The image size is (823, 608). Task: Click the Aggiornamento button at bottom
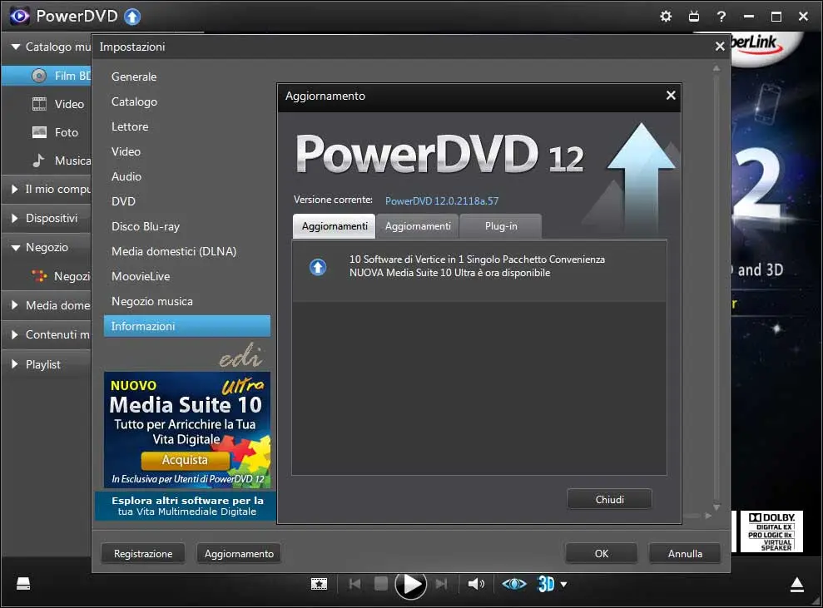coord(239,553)
